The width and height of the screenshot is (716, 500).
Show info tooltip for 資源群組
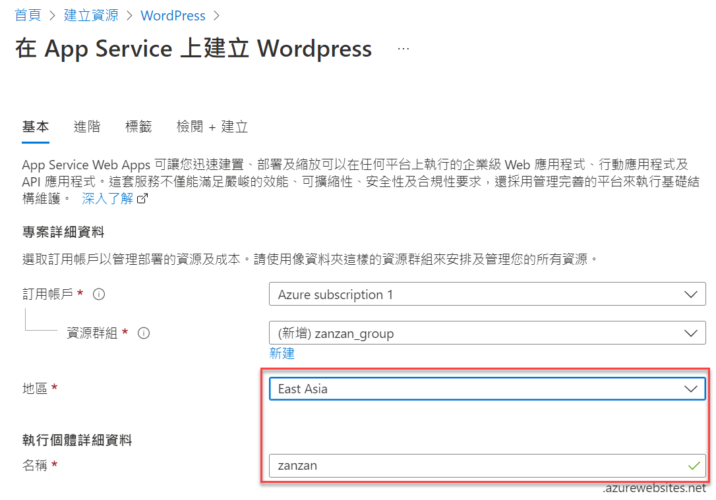pos(144,333)
